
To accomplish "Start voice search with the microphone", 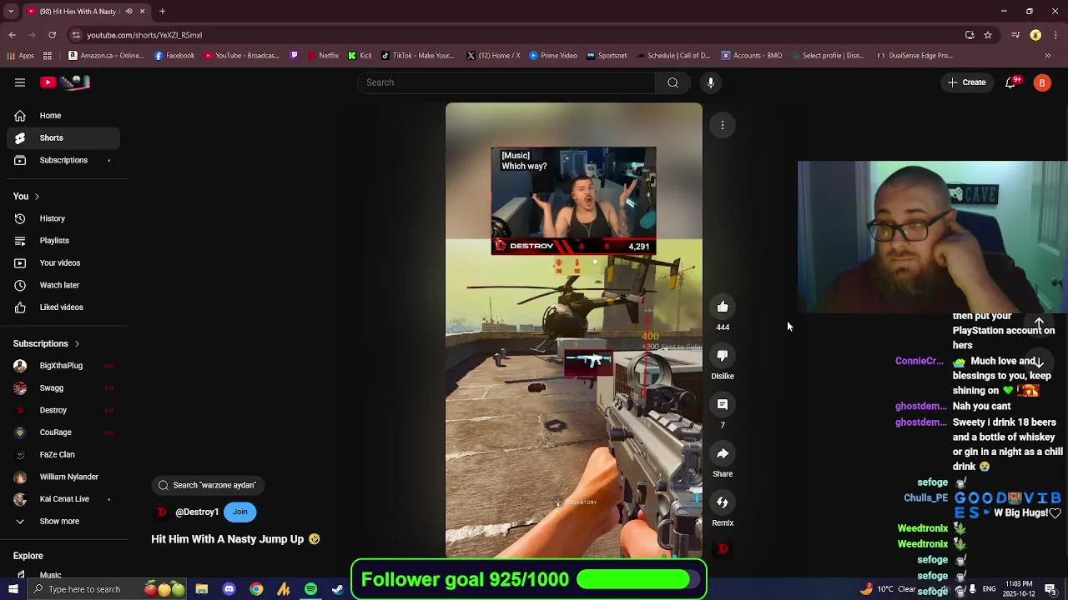I will [x=711, y=82].
